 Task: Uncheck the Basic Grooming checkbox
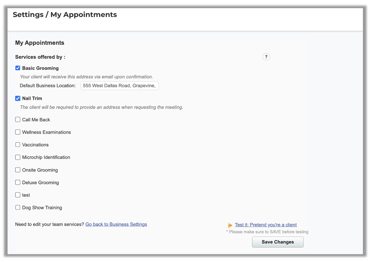(x=18, y=68)
